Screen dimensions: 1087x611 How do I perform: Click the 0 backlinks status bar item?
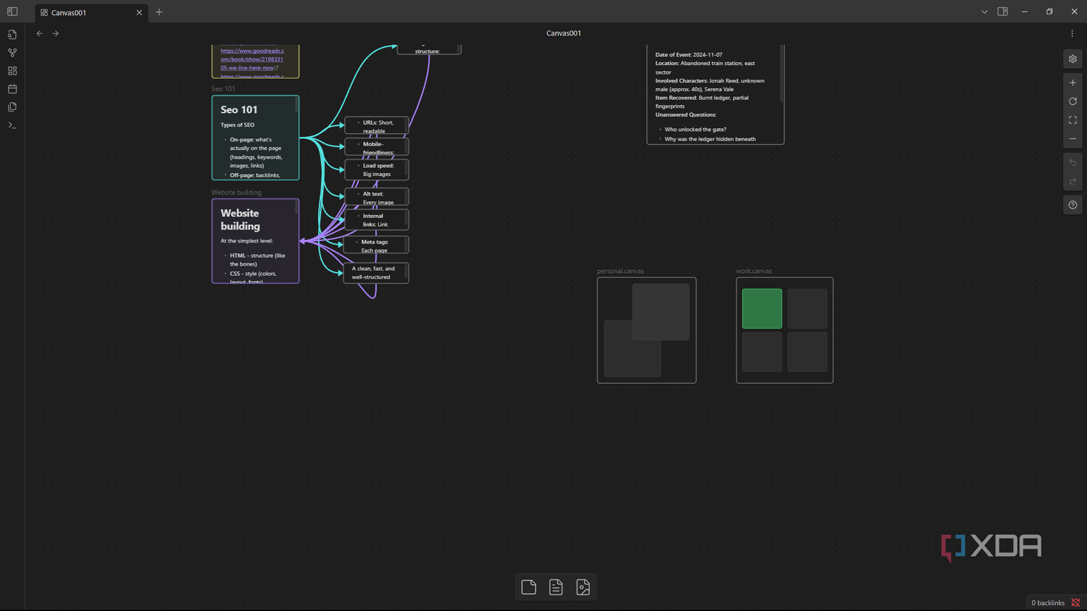pos(1048,603)
